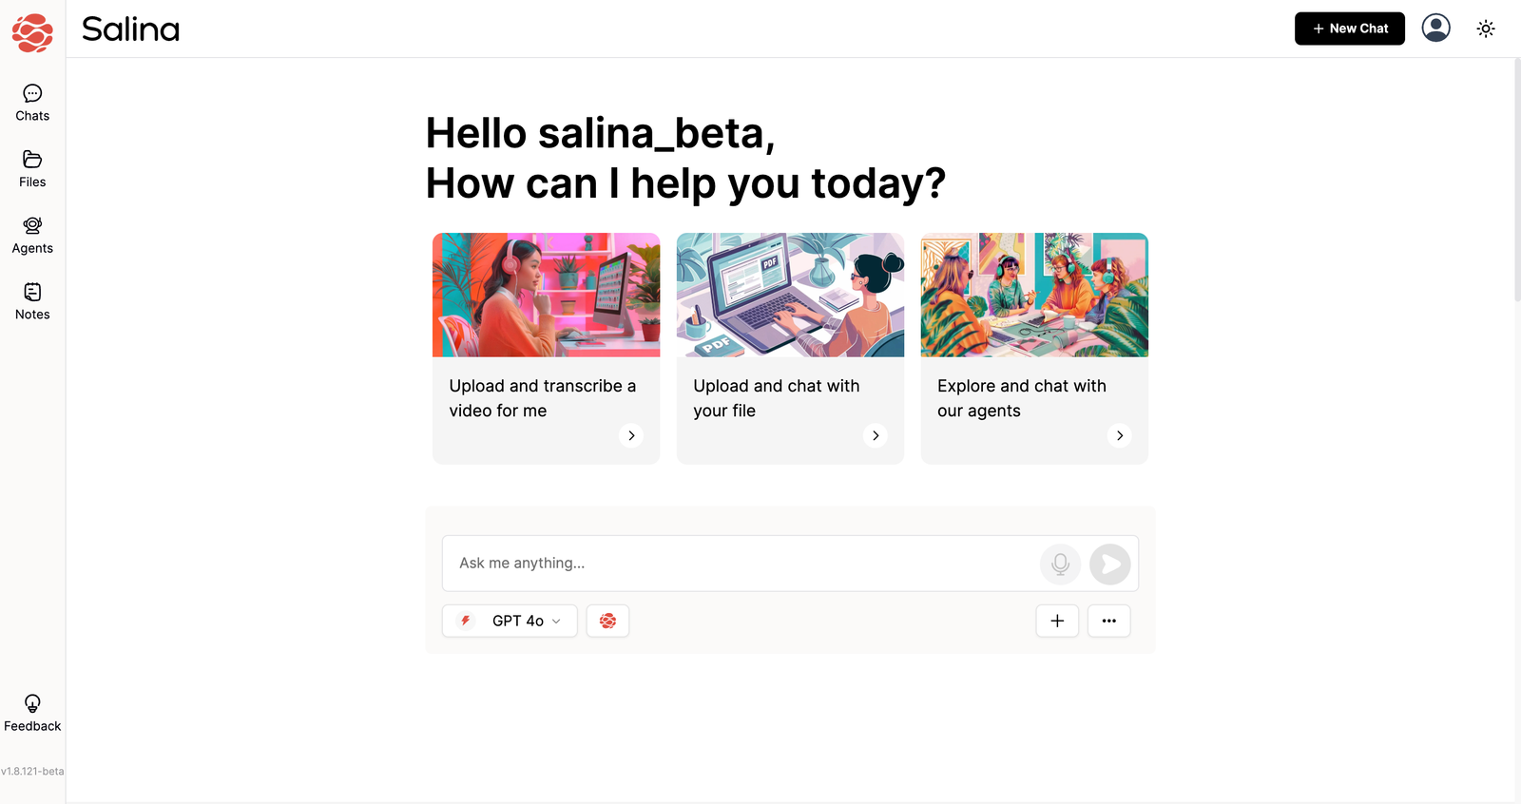Image resolution: width=1521 pixels, height=804 pixels.
Task: Focus the Ask me anything input field
Action: (x=741, y=564)
